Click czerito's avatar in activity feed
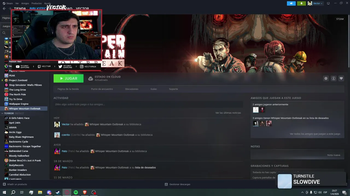Screen dimensions: 350x196 click(57, 135)
